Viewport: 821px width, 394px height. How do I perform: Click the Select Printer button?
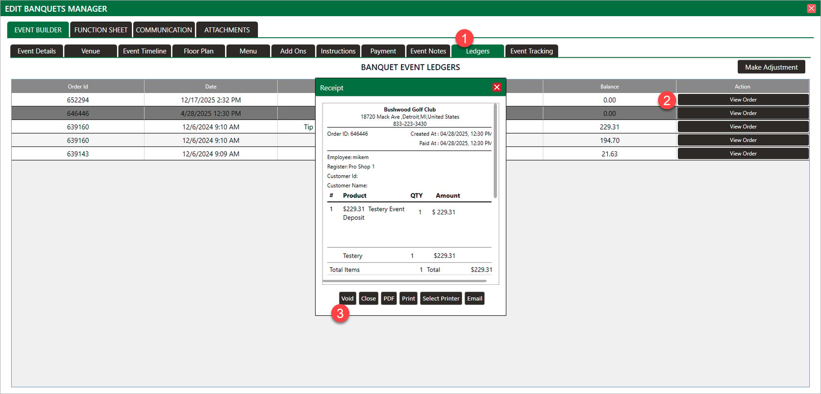point(441,298)
